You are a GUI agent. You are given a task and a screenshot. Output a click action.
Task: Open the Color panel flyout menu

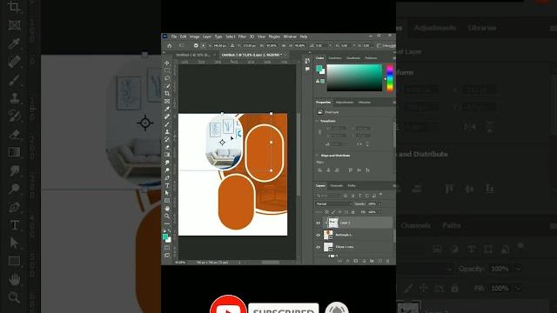[393, 58]
